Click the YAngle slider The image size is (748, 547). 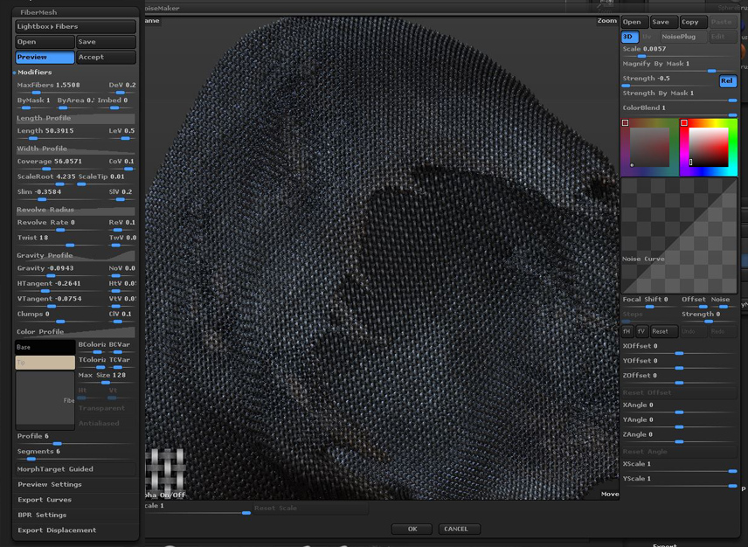(x=679, y=423)
